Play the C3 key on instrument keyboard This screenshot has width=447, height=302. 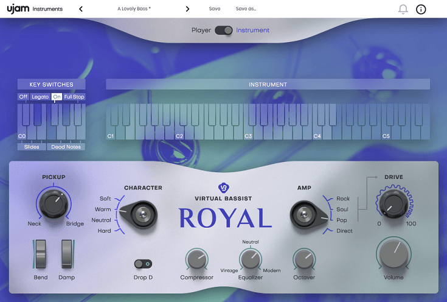pyautogui.click(x=248, y=133)
